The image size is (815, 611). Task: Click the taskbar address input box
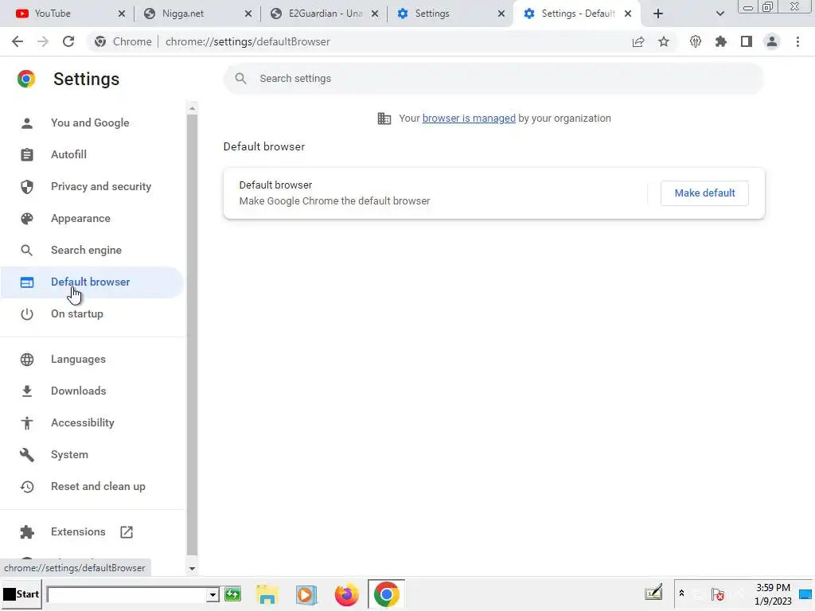point(127,594)
